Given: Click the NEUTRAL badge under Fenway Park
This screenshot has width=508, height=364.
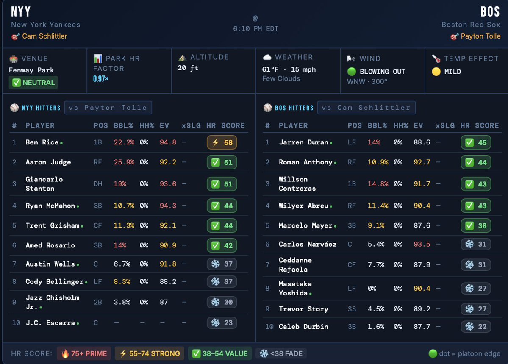Looking at the screenshot, I should pyautogui.click(x=33, y=82).
